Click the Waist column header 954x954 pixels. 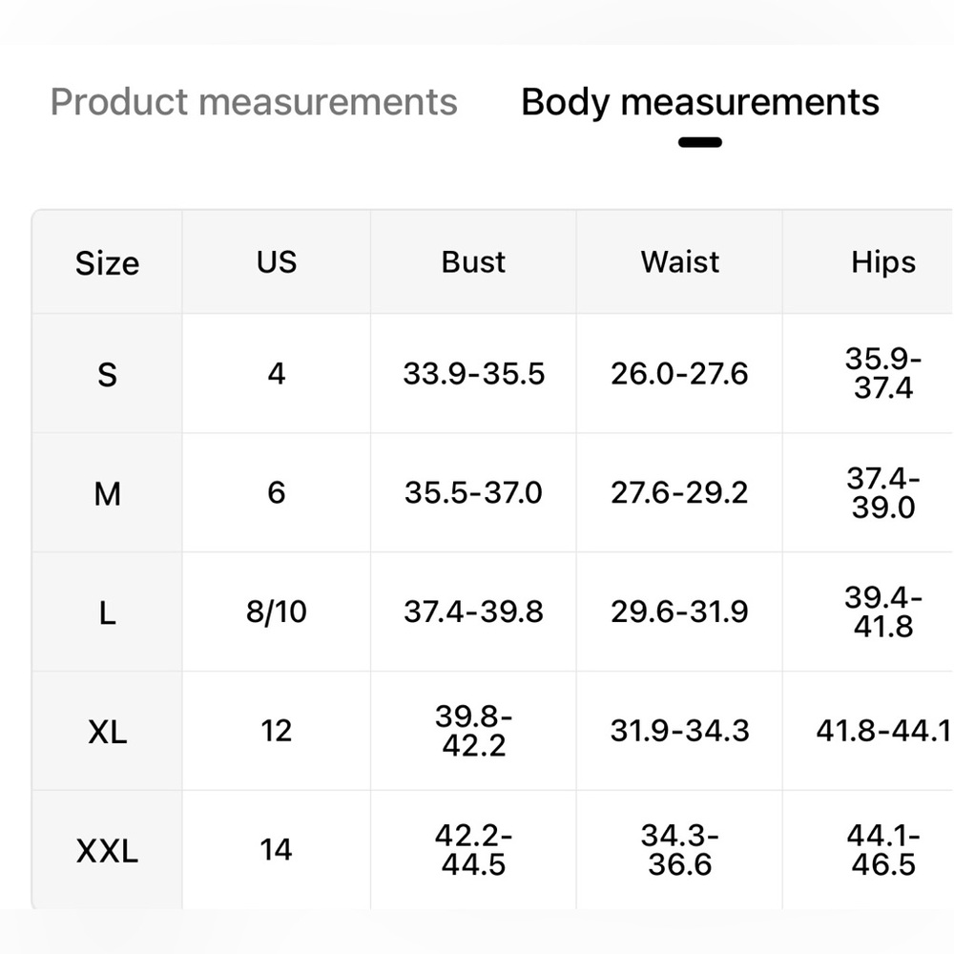(679, 263)
